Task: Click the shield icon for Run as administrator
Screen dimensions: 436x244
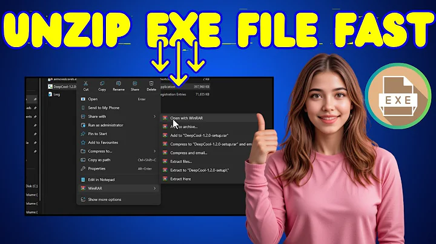Action: click(x=83, y=125)
